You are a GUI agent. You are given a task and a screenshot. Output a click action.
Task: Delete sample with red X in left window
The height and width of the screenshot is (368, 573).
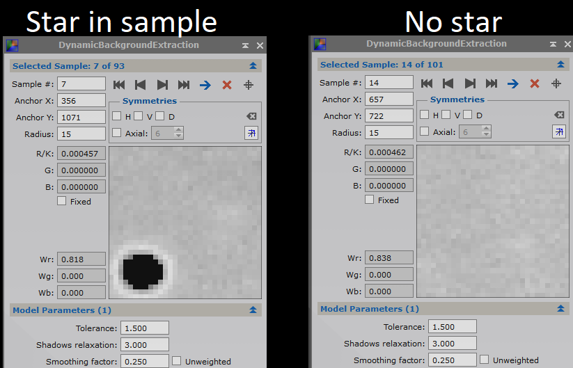[x=227, y=85]
